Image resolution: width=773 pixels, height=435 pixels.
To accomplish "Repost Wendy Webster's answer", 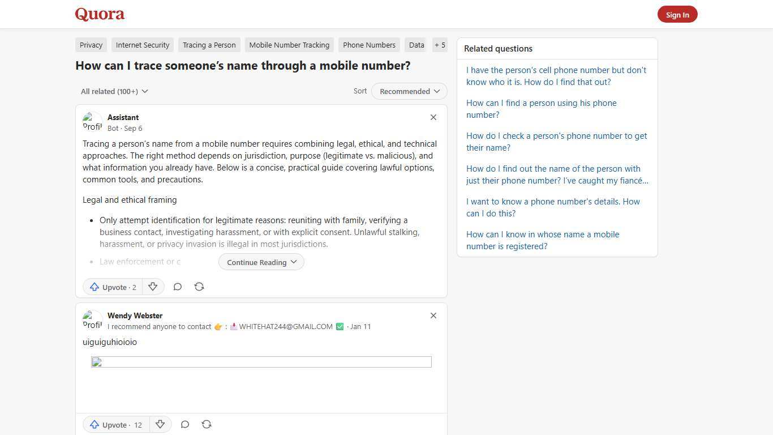I will pos(207,424).
